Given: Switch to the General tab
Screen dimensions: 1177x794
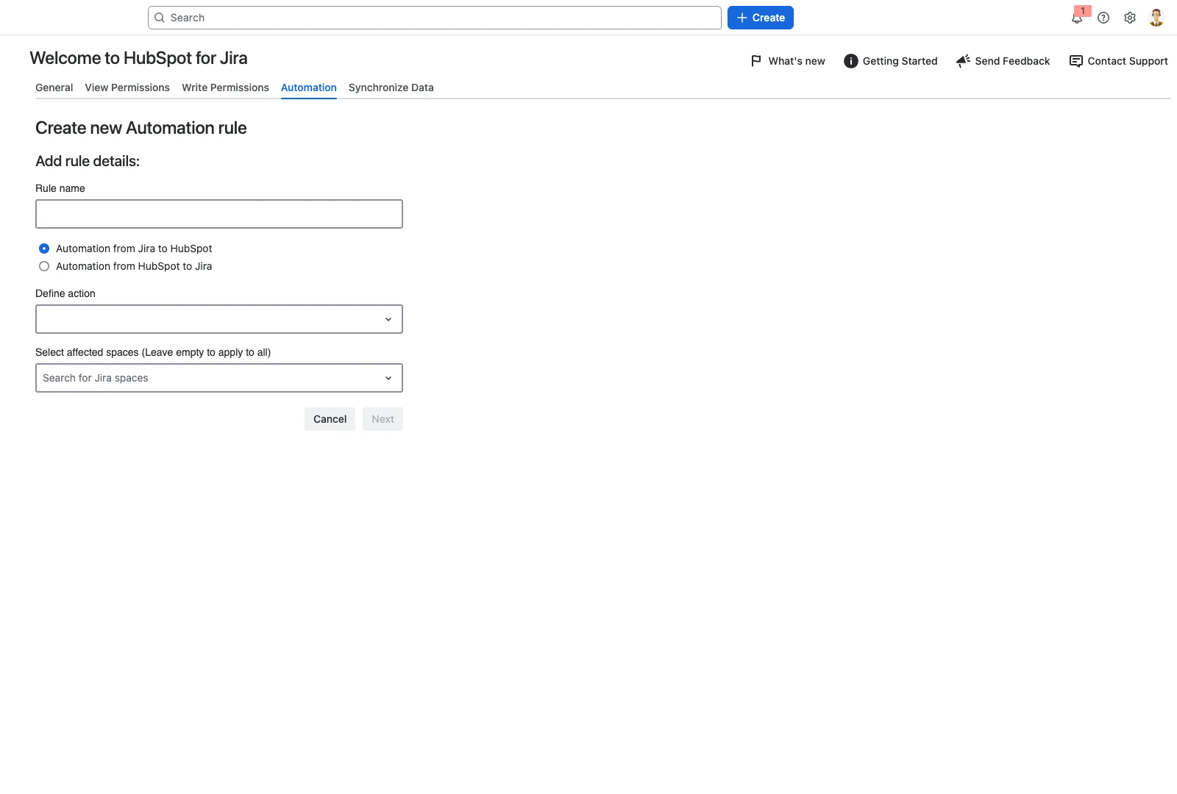Looking at the screenshot, I should 54,87.
